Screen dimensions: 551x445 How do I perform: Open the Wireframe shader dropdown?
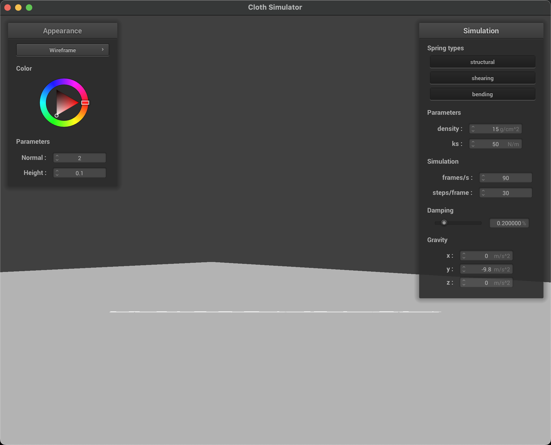(62, 50)
